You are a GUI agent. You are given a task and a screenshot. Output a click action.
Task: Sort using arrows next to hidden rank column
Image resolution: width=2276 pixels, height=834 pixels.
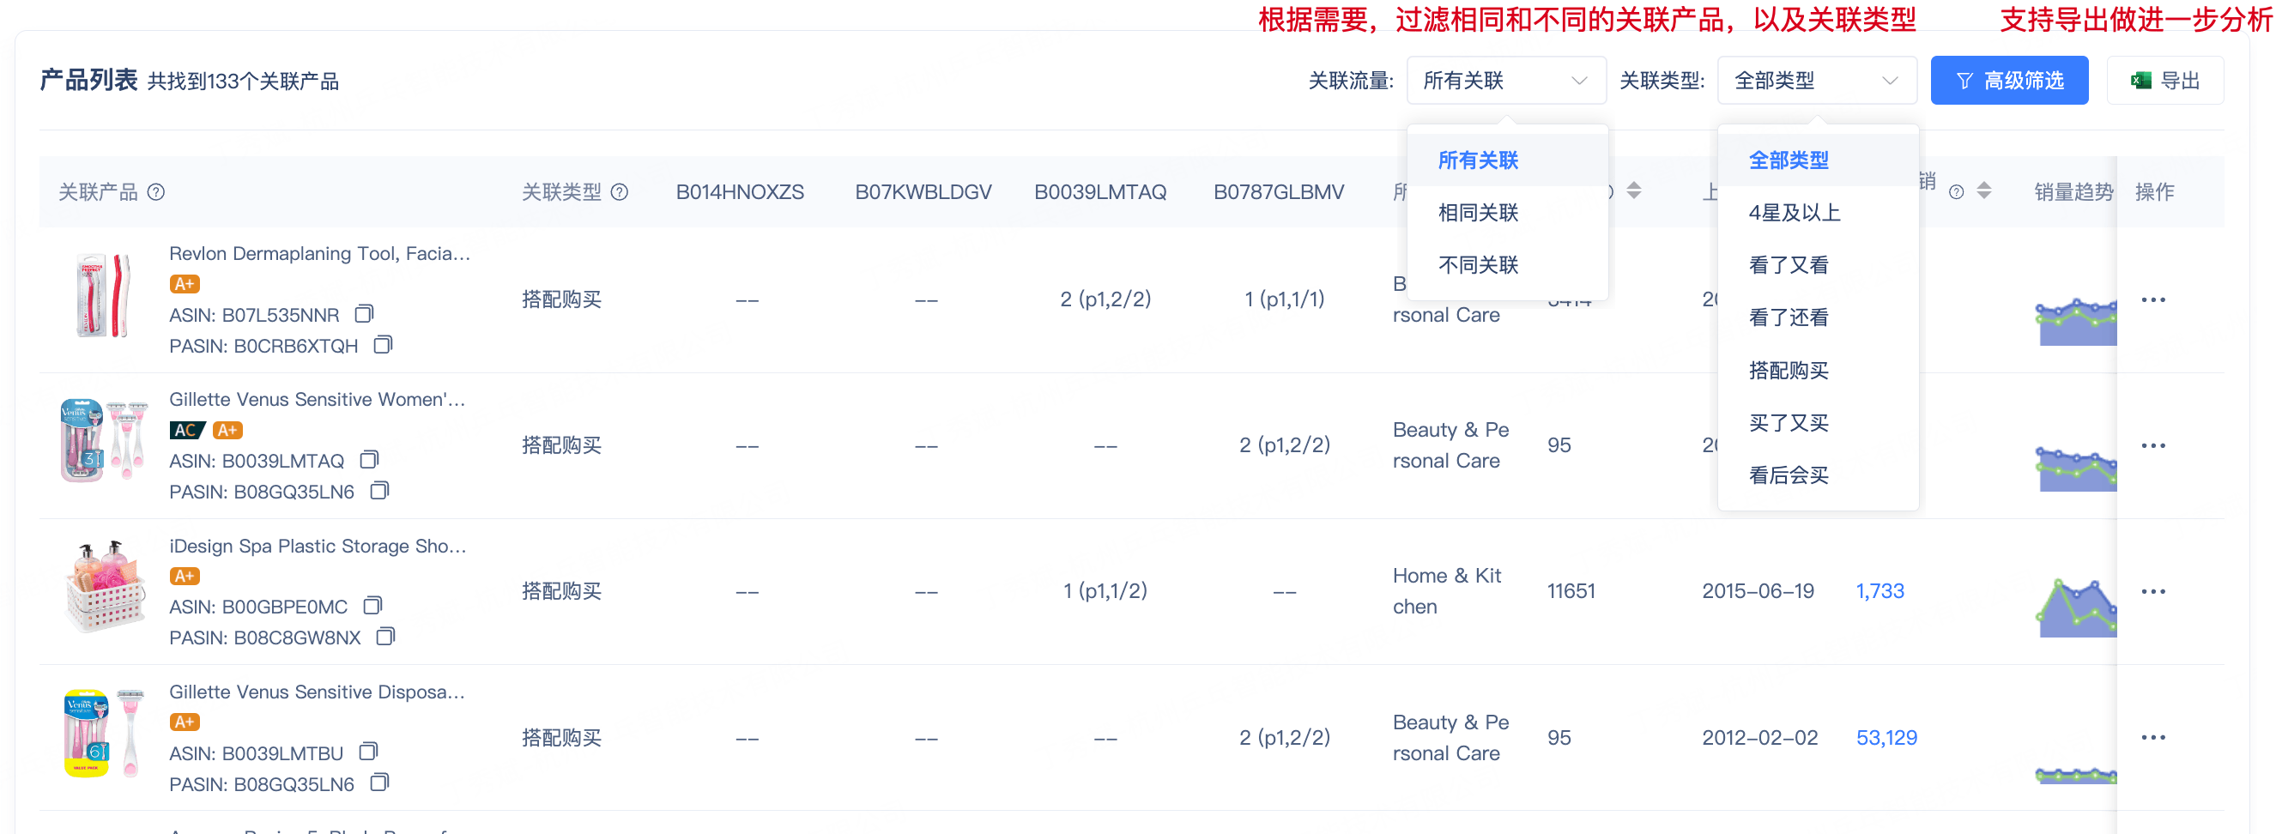click(x=1635, y=190)
